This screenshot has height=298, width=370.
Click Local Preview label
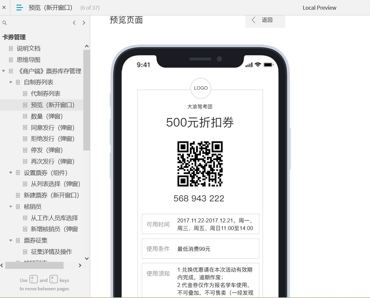(319, 8)
